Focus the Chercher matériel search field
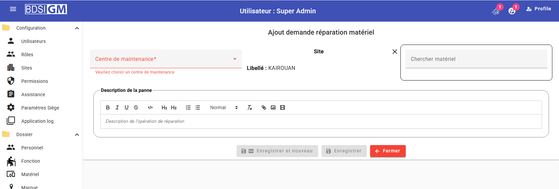The width and height of the screenshot is (559, 189). 476,59
